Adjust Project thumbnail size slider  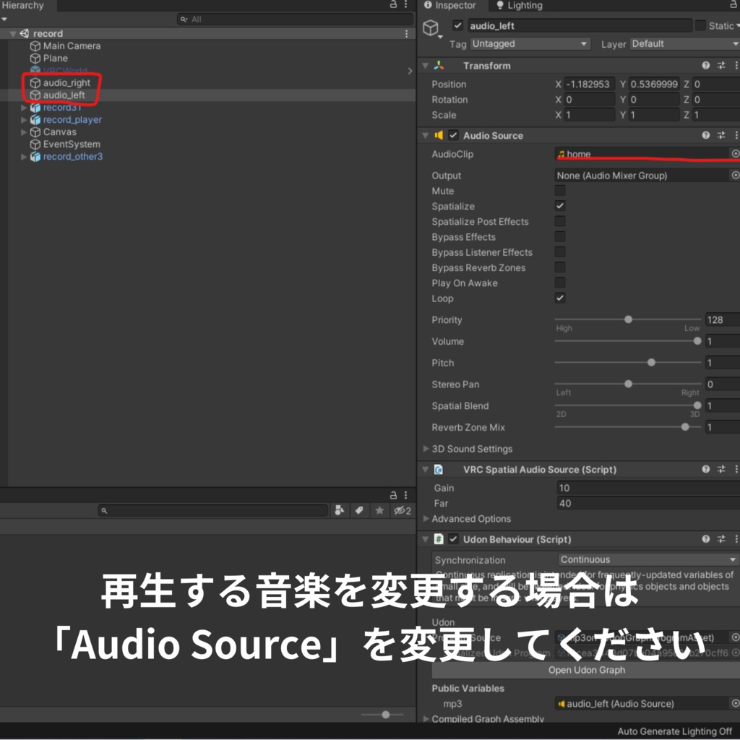click(385, 715)
